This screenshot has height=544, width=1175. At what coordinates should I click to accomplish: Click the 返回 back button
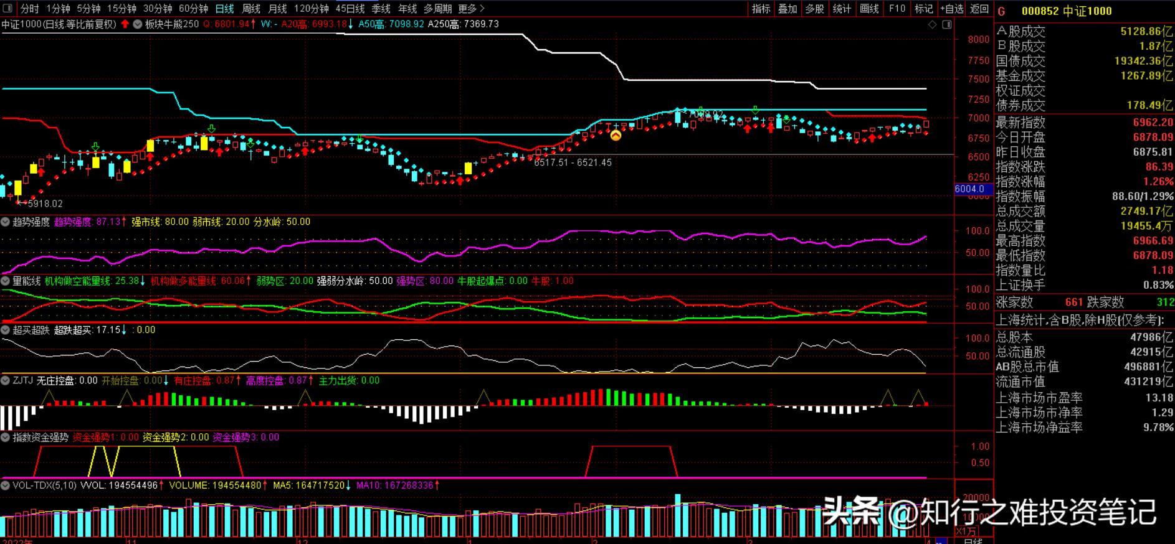pyautogui.click(x=979, y=9)
